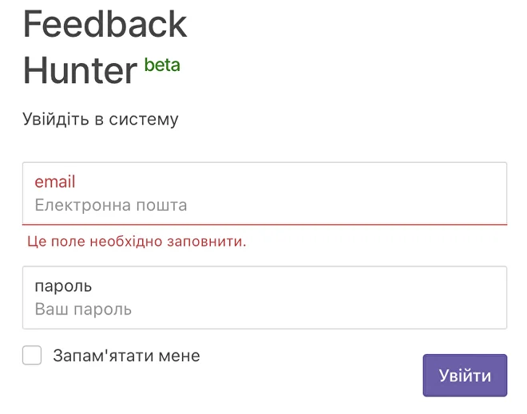527x414 pixels.
Task: Click the Увійдіть в систему subtitle
Action: point(101,120)
